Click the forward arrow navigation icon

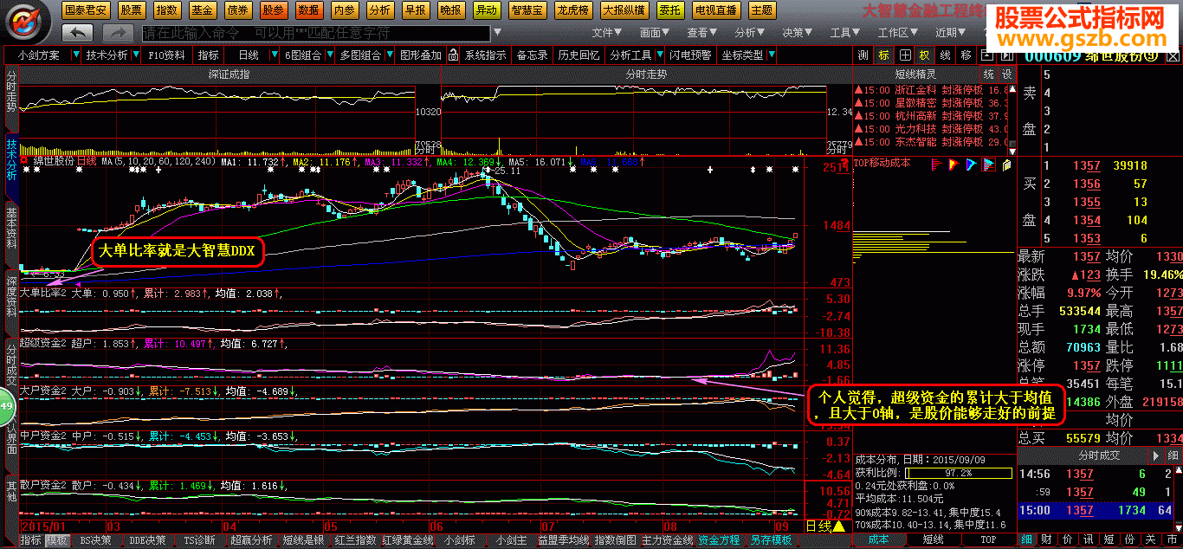pyautogui.click(x=118, y=33)
